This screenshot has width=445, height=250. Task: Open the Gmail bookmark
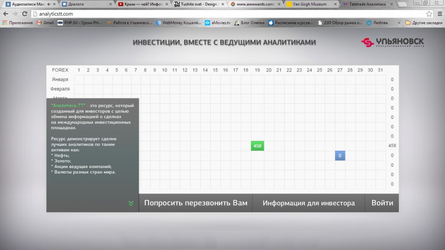pyautogui.click(x=45, y=23)
